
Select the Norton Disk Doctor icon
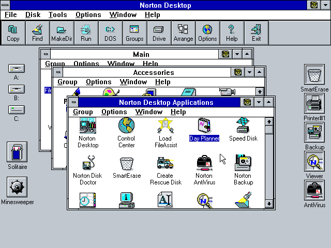pos(88,163)
